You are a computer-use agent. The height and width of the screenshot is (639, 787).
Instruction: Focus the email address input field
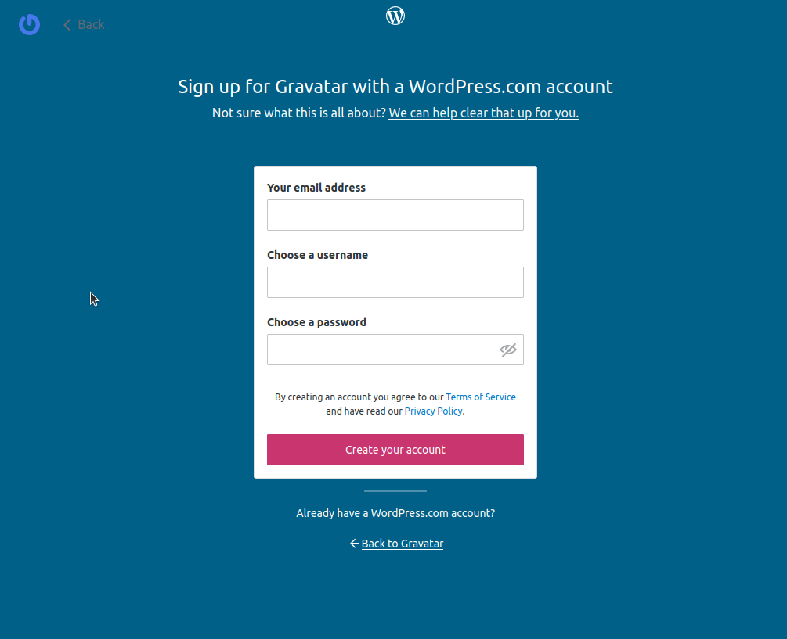[x=395, y=215]
